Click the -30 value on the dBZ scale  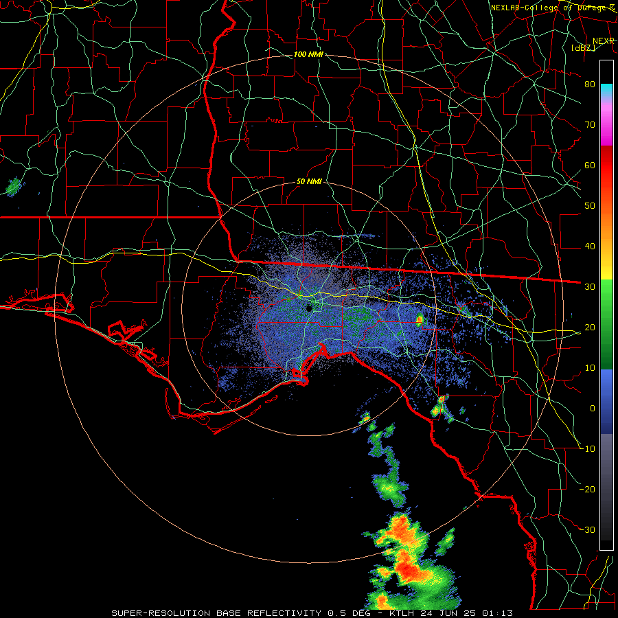588,530
